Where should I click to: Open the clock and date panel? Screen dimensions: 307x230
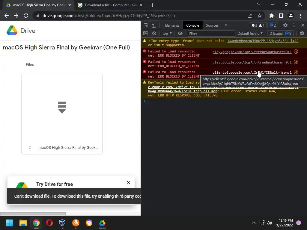click(x=285, y=223)
